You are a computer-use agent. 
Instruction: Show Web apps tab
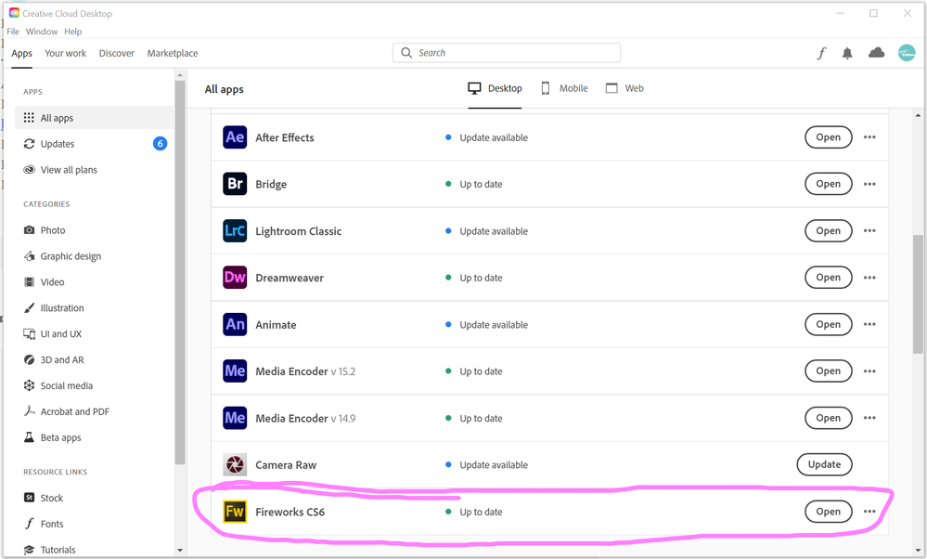624,89
